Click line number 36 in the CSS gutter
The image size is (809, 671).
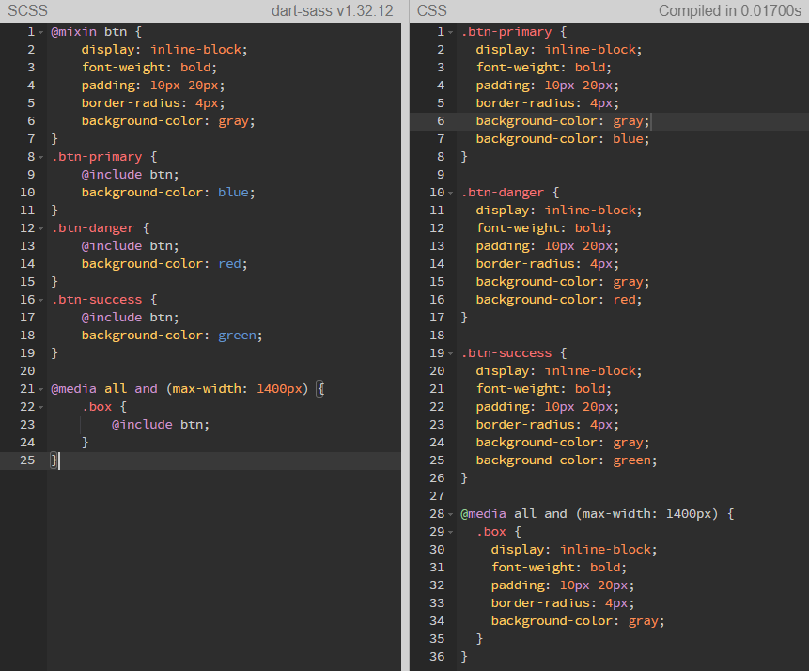437,657
